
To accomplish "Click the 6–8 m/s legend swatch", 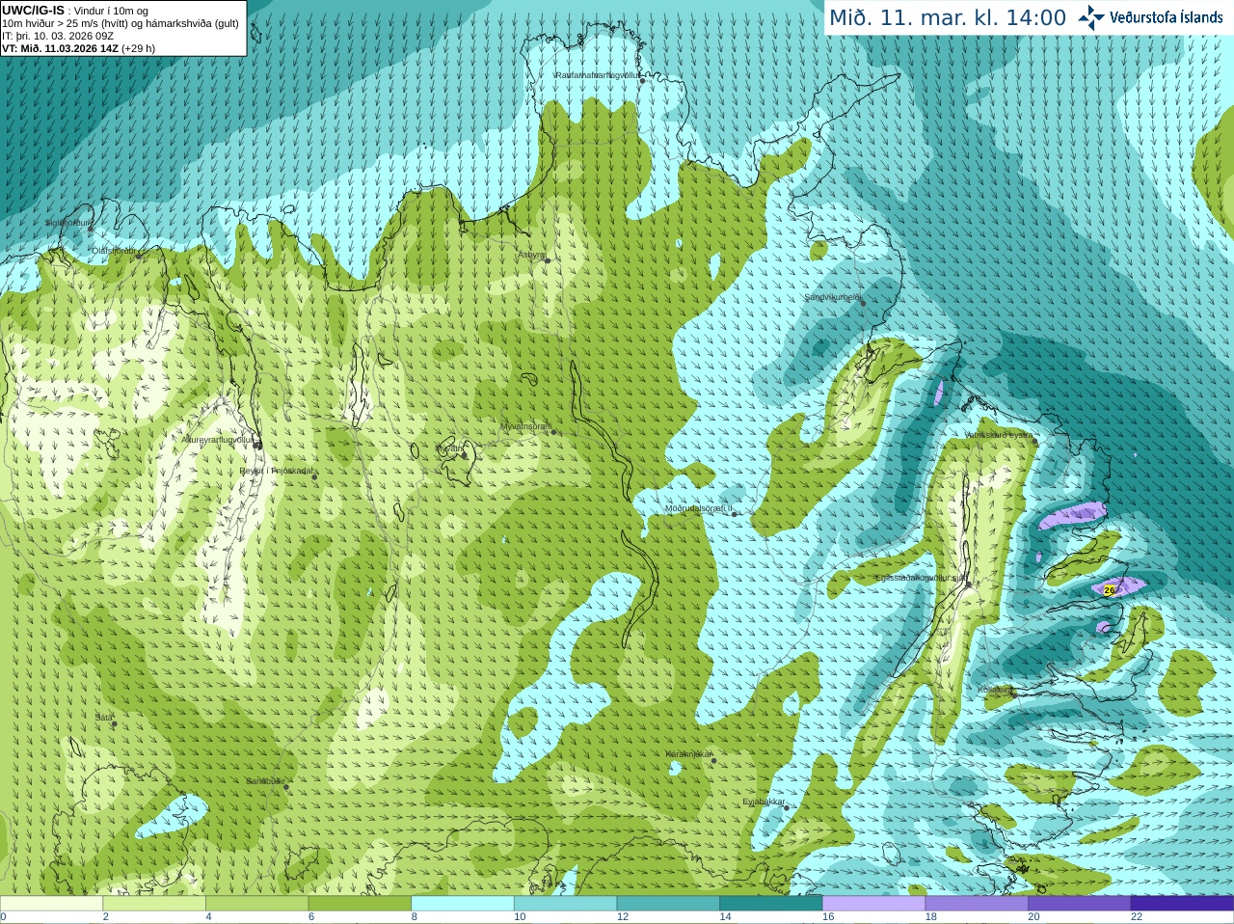I will pyautogui.click(x=360, y=904).
